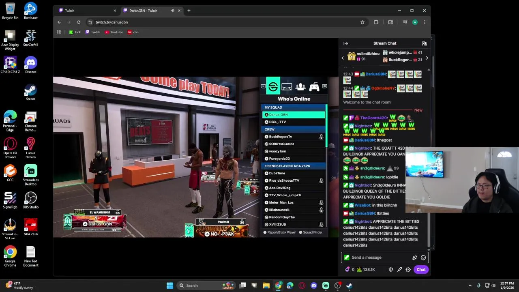Image resolution: width=519 pixels, height=292 pixels.
Task: Open Streamlabs Desktop shortcut
Action: tap(30, 175)
